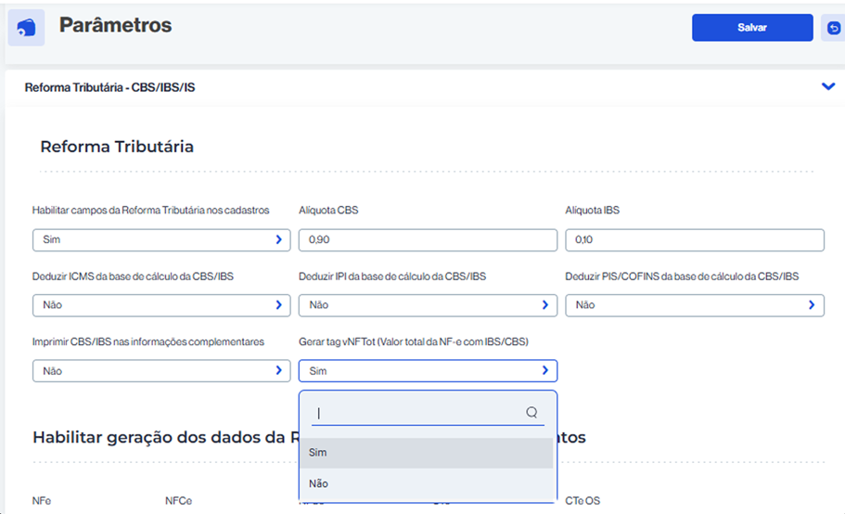Save parameters with the Salvar button
This screenshot has height=514, width=845.
tap(752, 28)
